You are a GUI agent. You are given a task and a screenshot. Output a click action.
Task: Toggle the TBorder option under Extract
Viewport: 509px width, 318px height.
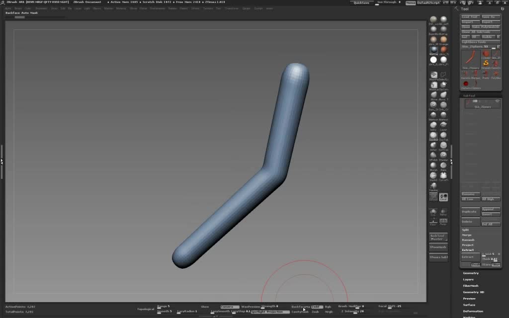click(496, 265)
